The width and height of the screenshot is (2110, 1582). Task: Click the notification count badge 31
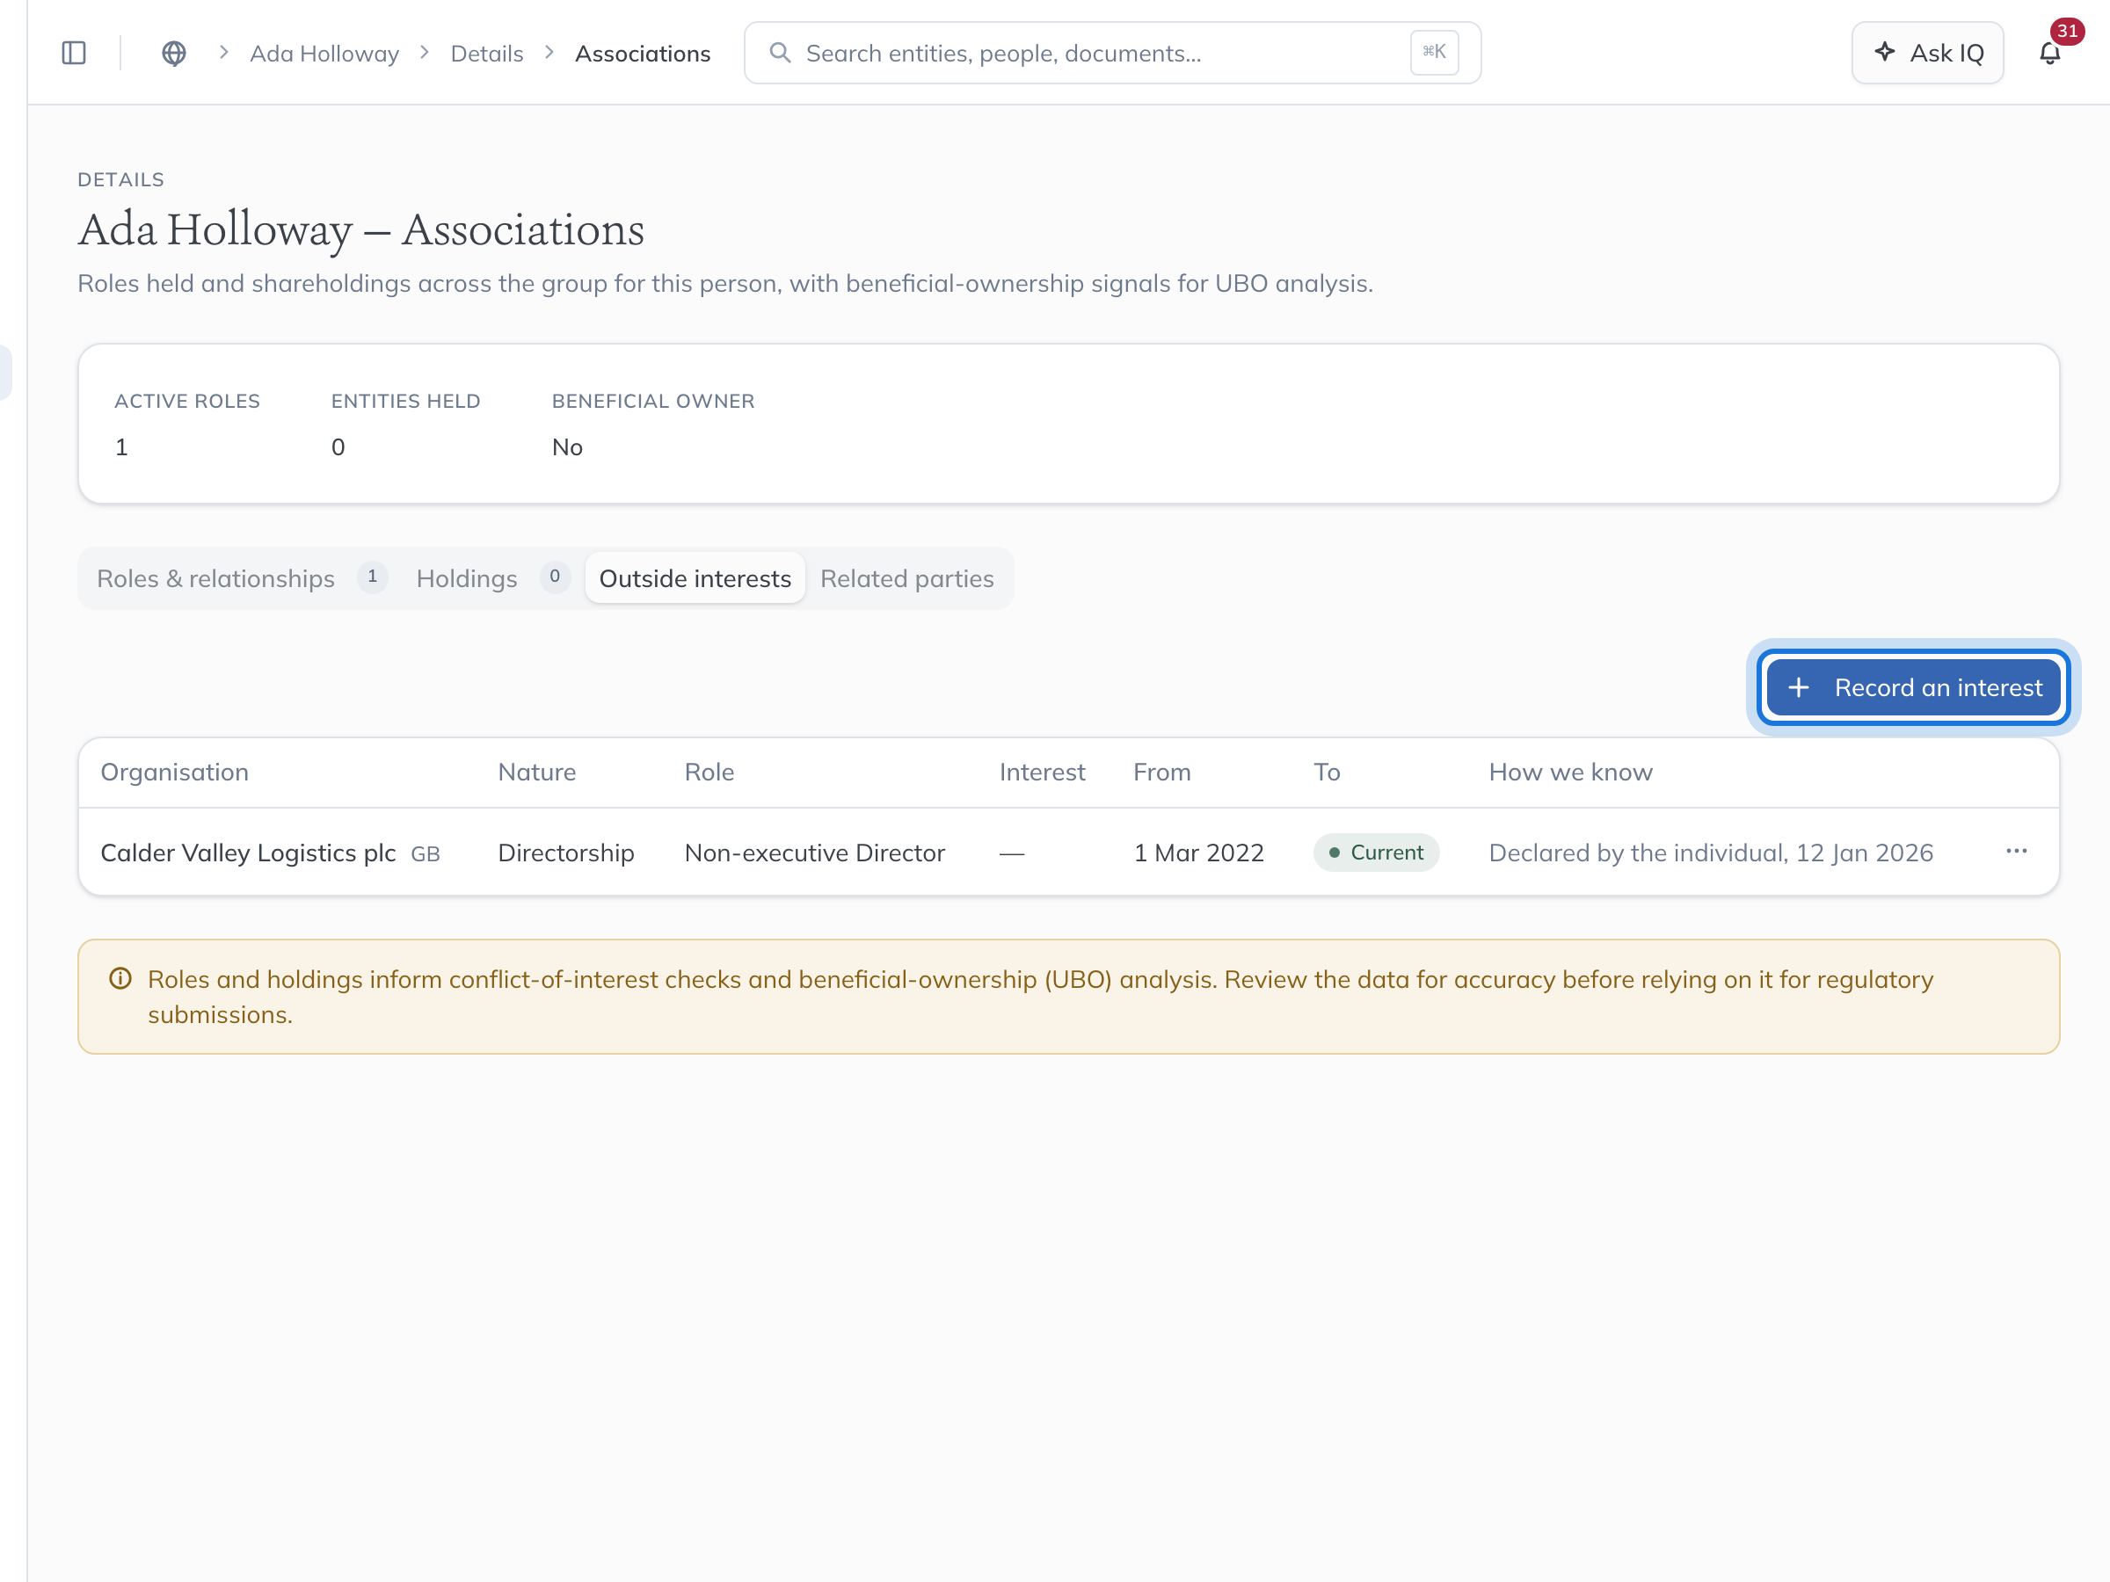(2067, 31)
